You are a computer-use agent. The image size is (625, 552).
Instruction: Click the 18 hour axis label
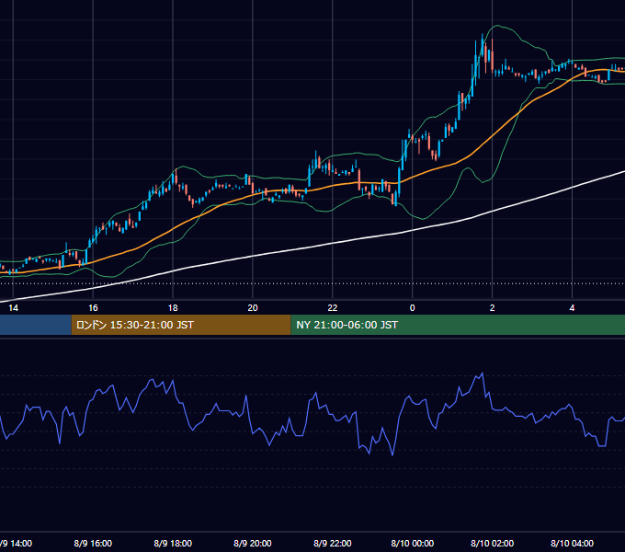[x=173, y=308]
